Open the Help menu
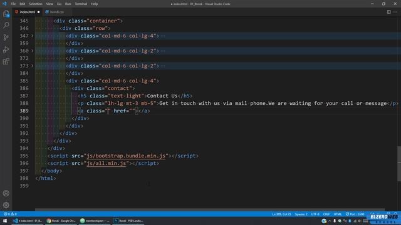The width and height of the screenshot is (401, 225). (95, 4)
